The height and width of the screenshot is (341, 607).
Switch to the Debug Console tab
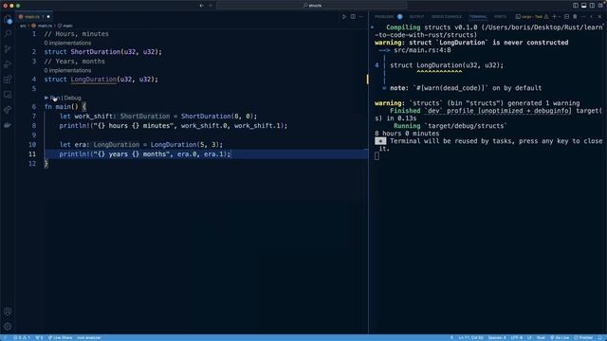(x=447, y=17)
